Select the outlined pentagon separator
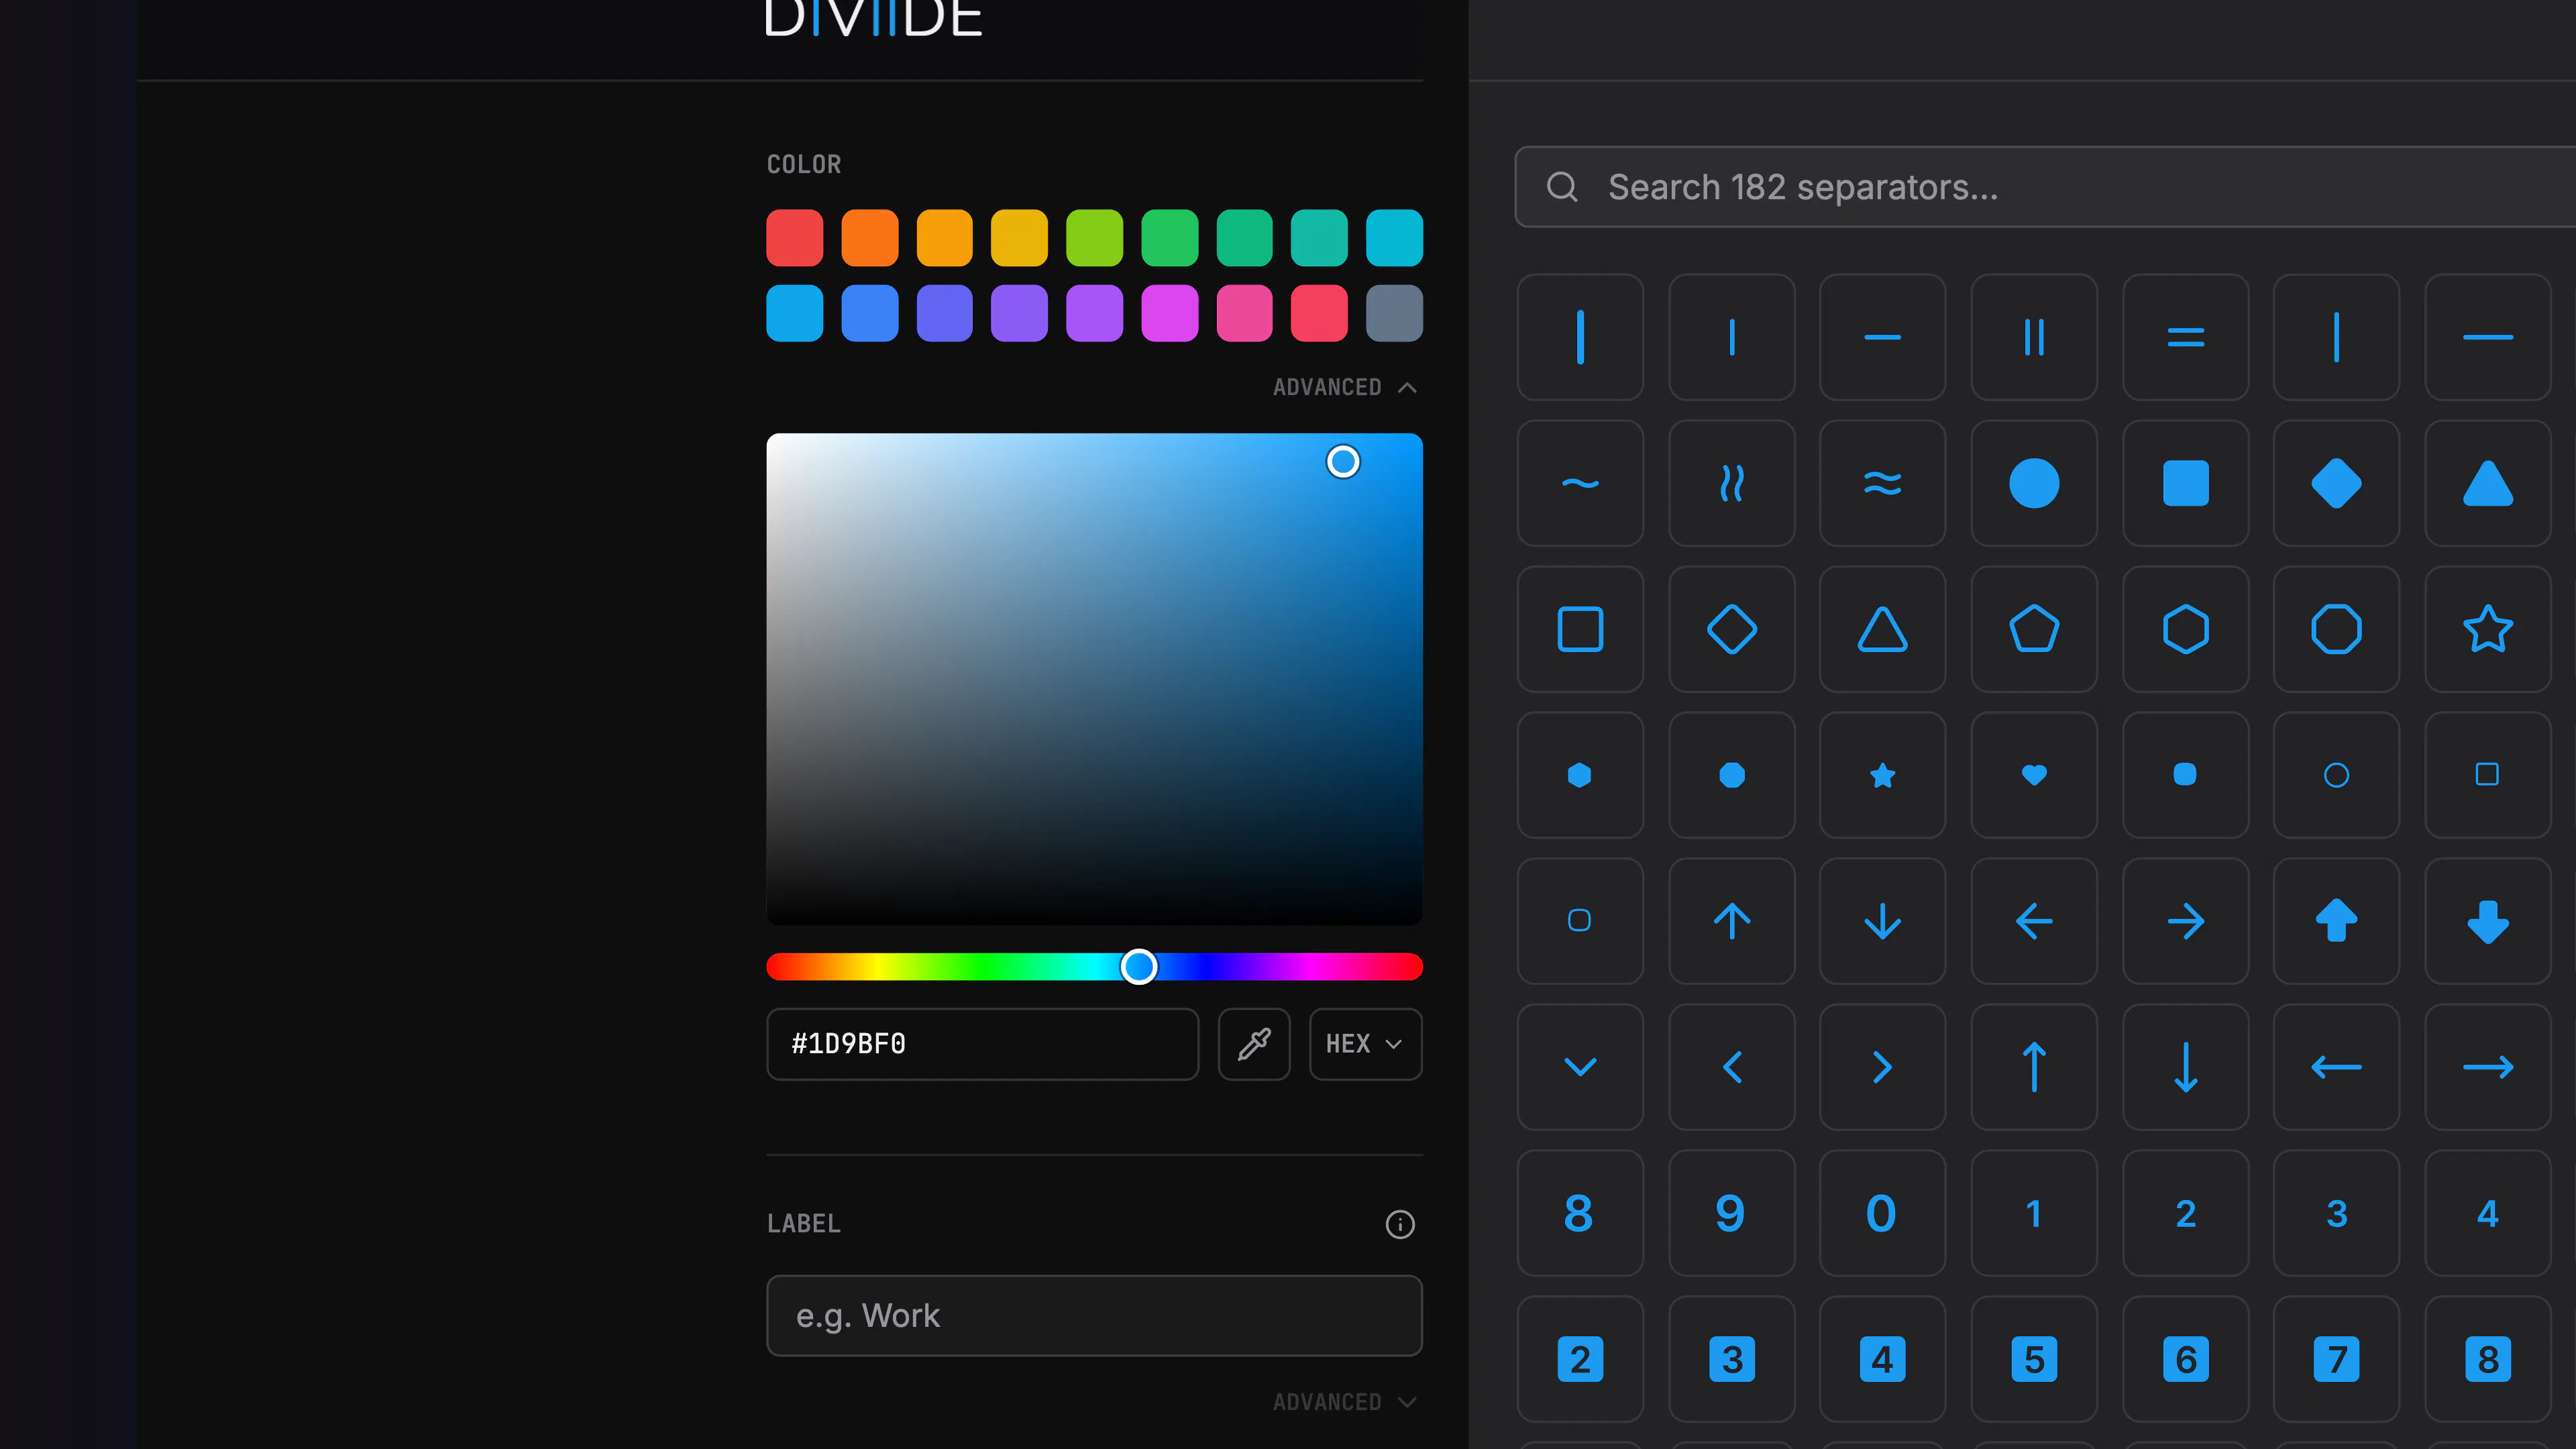This screenshot has width=2576, height=1449. coord(2034,629)
